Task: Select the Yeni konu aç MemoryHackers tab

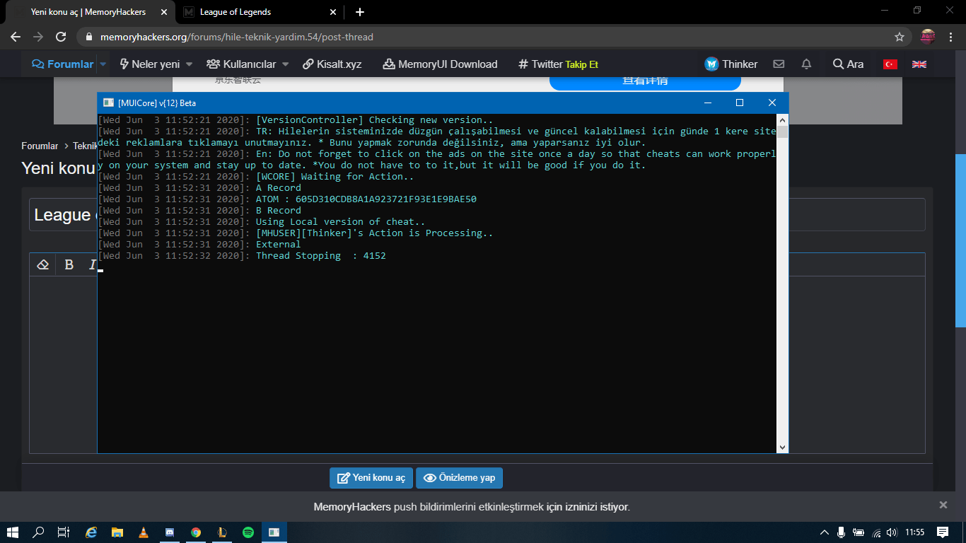Action: (x=88, y=12)
